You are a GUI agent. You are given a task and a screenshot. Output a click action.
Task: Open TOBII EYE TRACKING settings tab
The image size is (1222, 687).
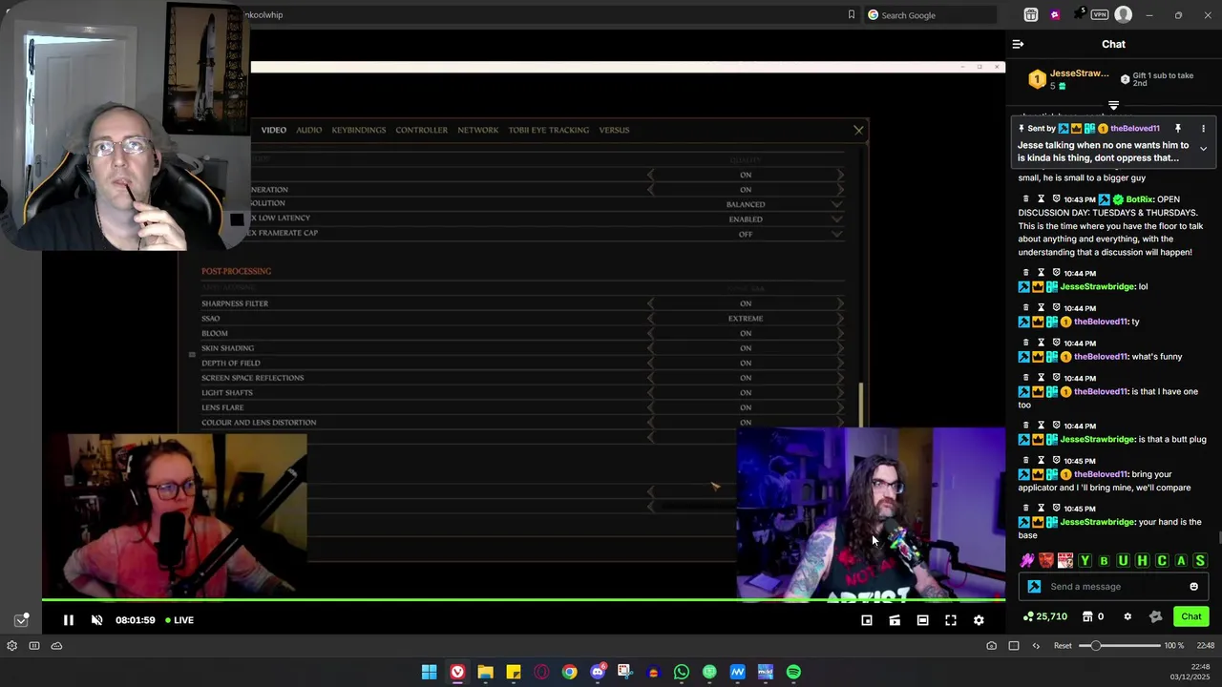pos(549,130)
